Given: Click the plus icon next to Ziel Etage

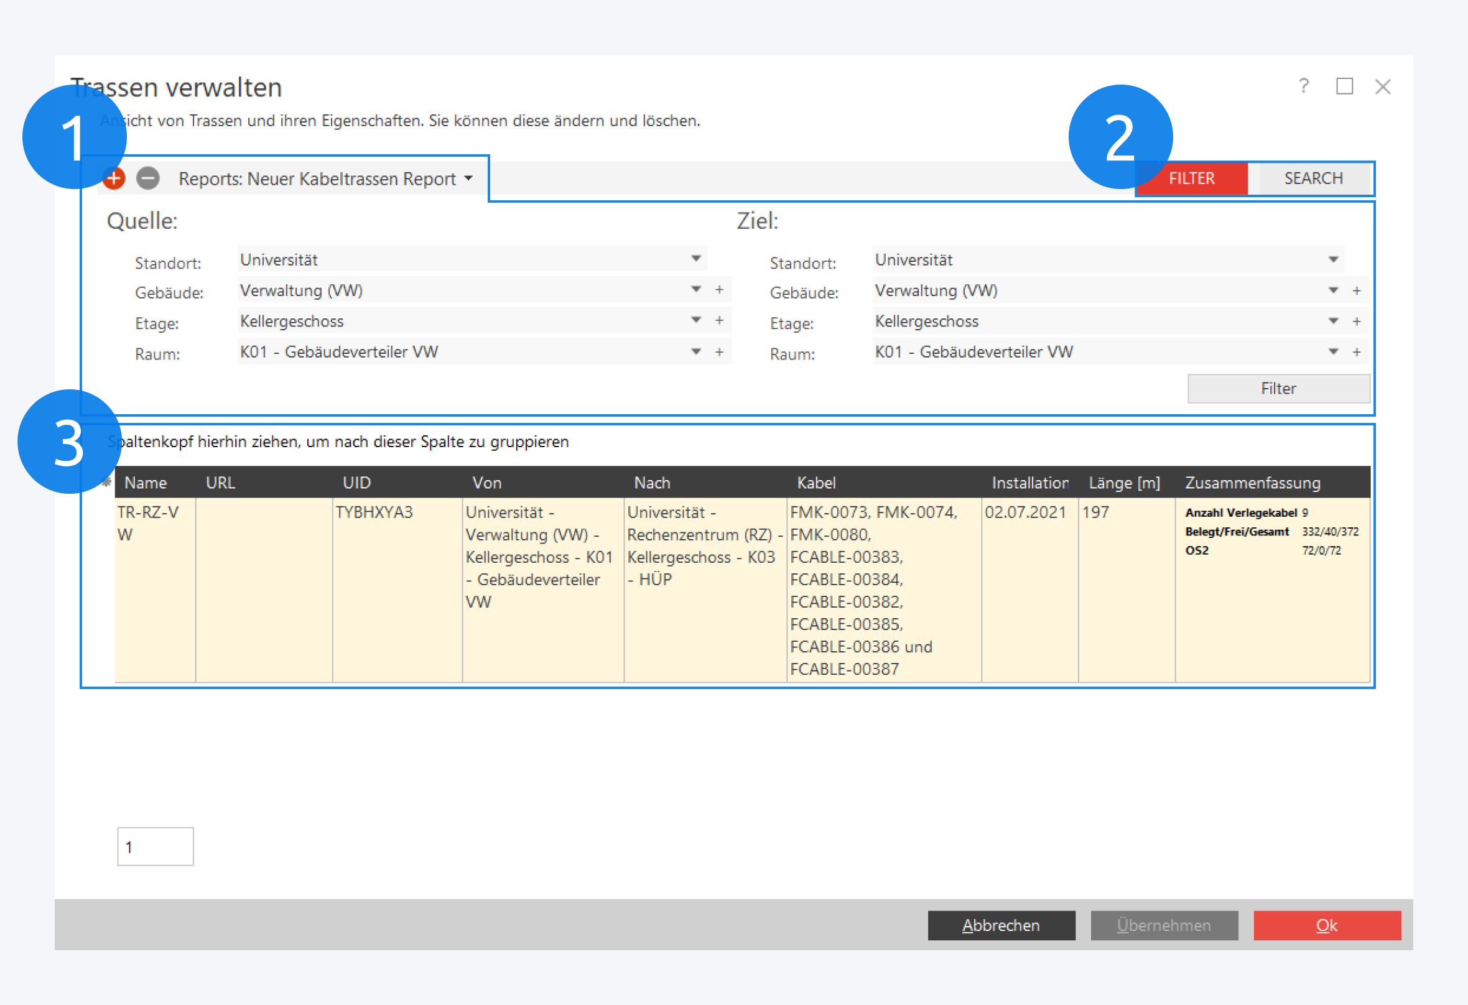Looking at the screenshot, I should tap(1356, 322).
